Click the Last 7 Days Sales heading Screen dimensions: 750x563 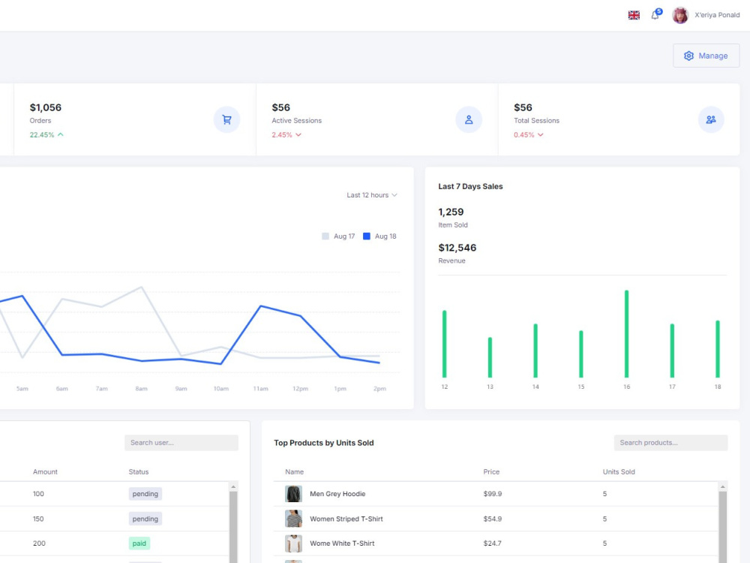[x=470, y=187]
